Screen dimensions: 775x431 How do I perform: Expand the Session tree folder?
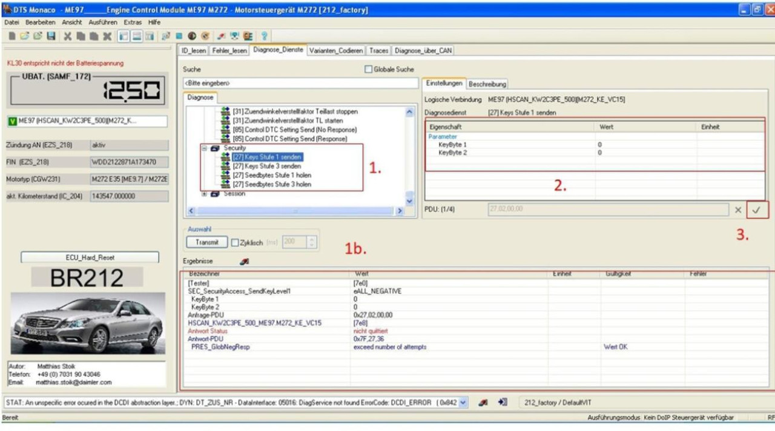[x=205, y=194]
